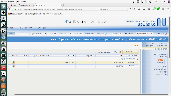Open system monitor from the dock
This screenshot has width=171, height=96.
click(3, 74)
